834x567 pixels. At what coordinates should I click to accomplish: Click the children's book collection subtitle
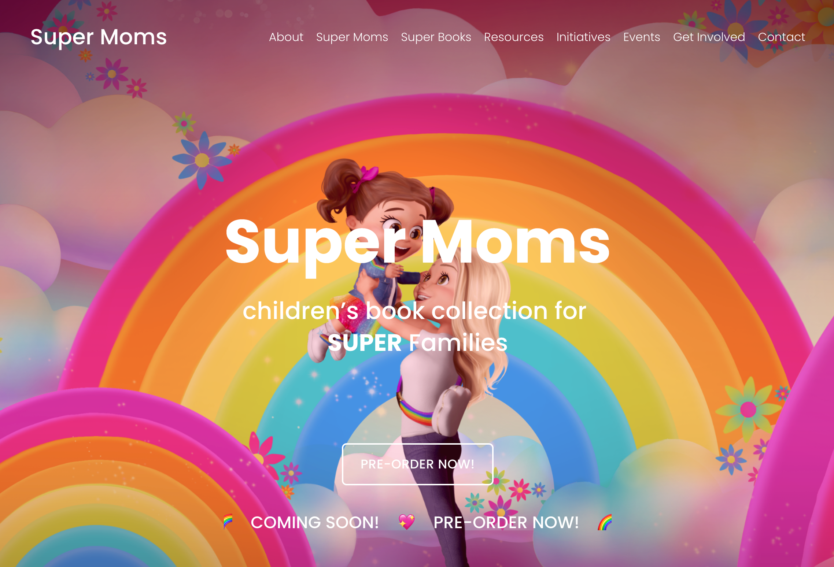(414, 311)
